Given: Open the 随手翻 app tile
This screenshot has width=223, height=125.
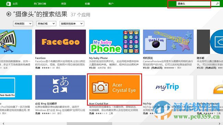Looking at the screenshot, I should point(210,42).
